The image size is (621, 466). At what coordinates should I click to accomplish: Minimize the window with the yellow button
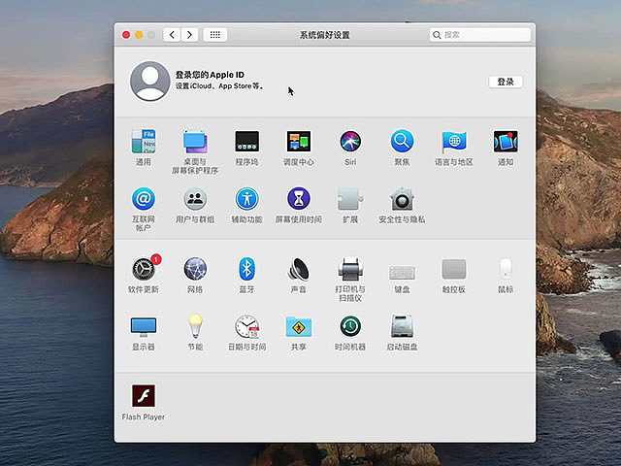pyautogui.click(x=139, y=35)
